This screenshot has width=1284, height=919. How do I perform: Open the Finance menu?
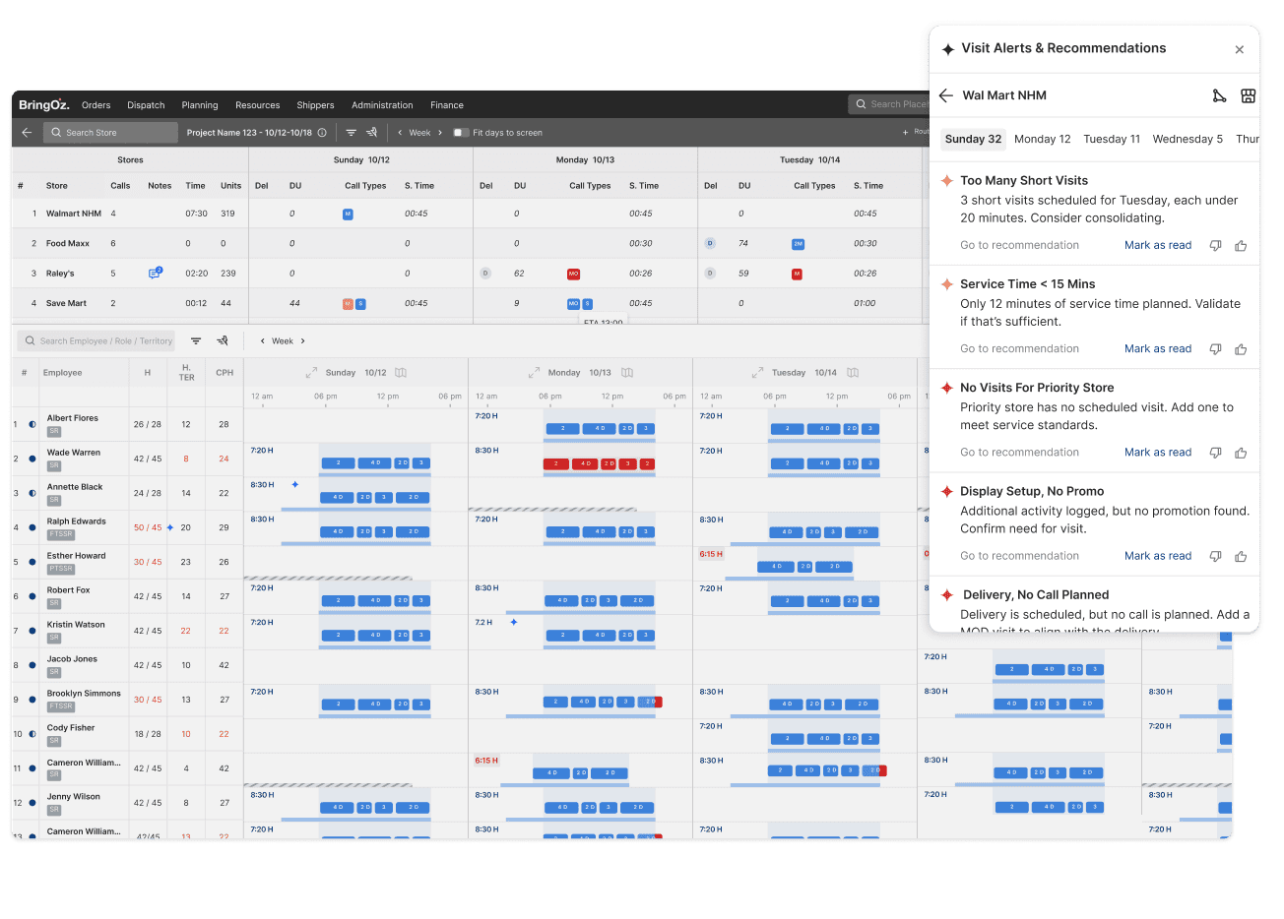pos(447,105)
